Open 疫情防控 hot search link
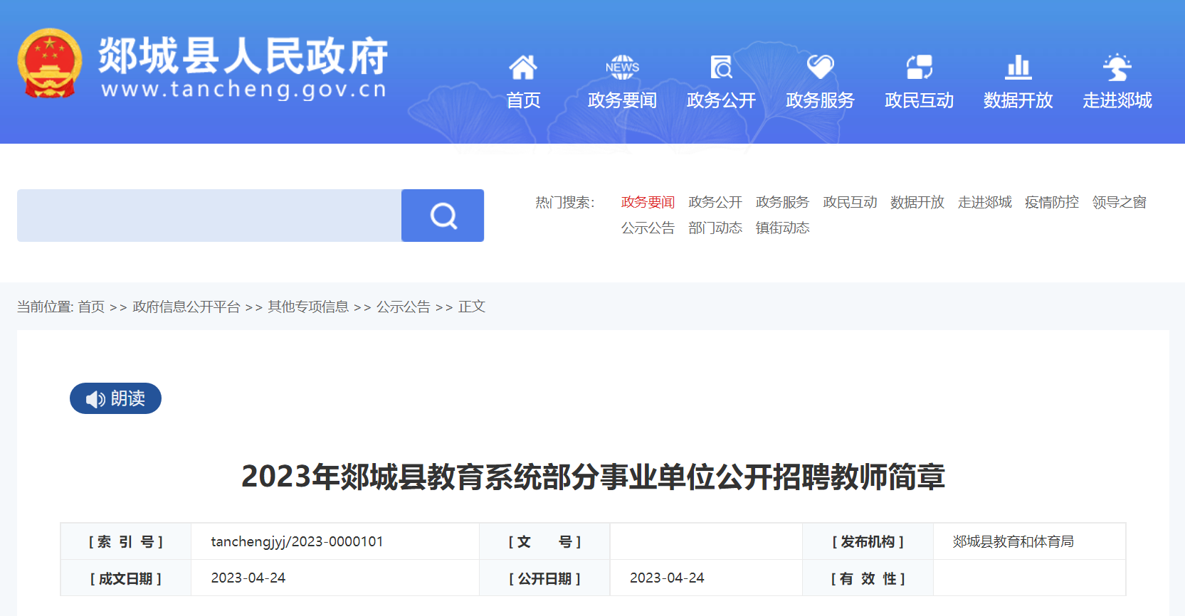The width and height of the screenshot is (1185, 616). point(1051,203)
